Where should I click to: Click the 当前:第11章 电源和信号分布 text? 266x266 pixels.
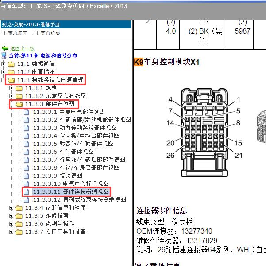43,55
